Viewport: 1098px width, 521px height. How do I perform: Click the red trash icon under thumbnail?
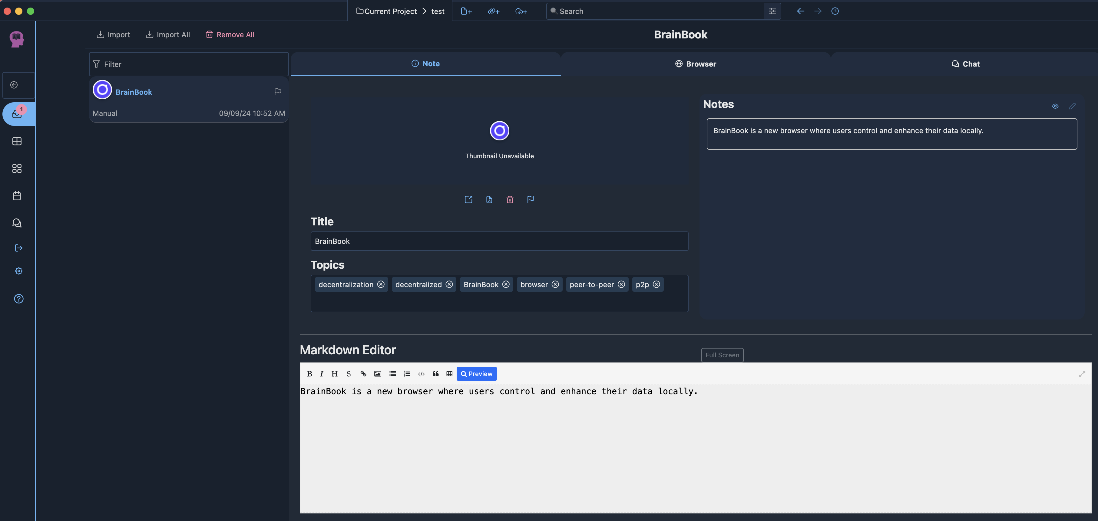click(x=510, y=199)
